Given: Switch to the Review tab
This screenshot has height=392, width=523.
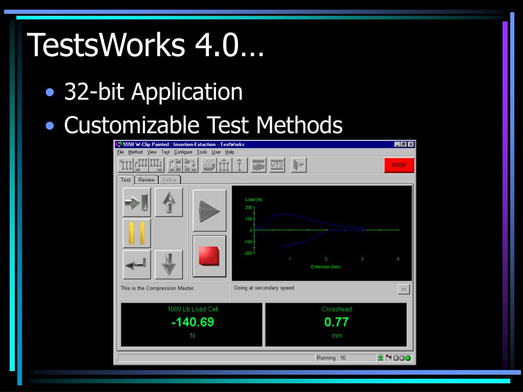Looking at the screenshot, I should (147, 180).
